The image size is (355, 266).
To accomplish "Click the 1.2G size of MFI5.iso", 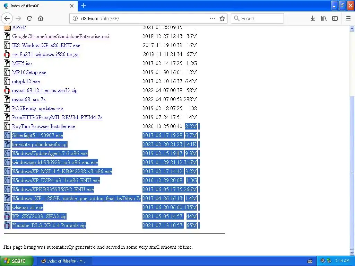I will 191,63.
